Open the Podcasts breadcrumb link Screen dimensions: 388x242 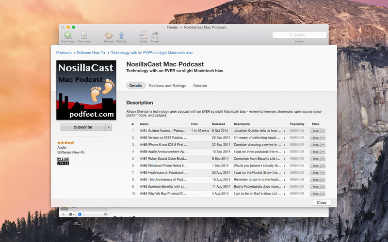pos(64,53)
